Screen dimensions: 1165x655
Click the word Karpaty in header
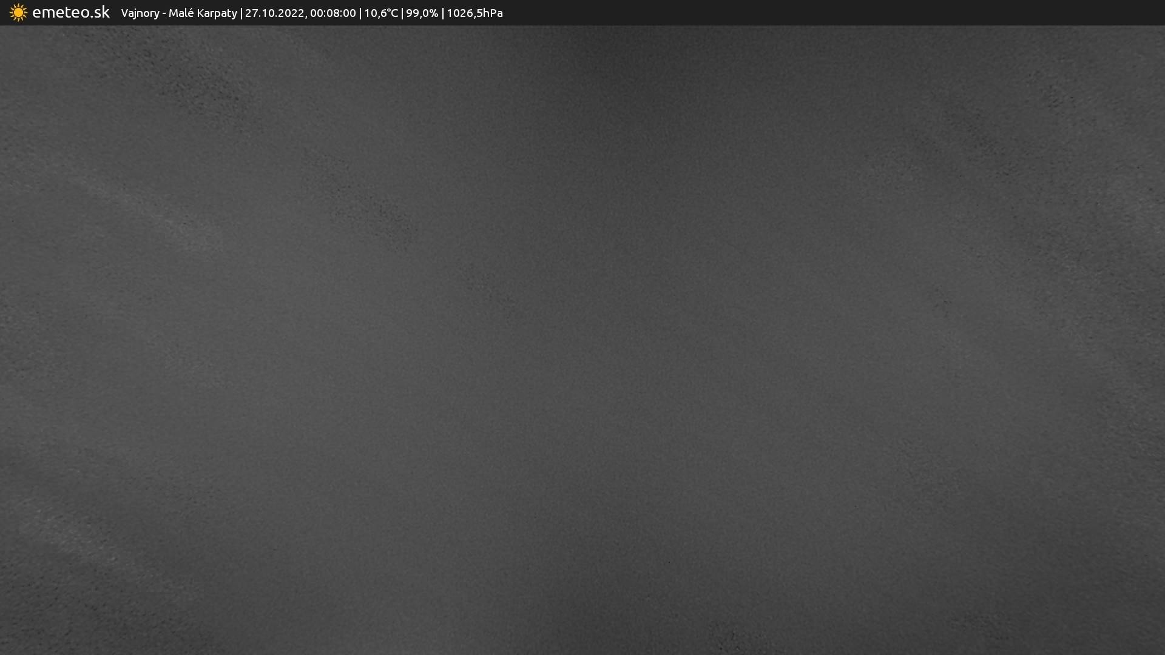pyautogui.click(x=216, y=13)
